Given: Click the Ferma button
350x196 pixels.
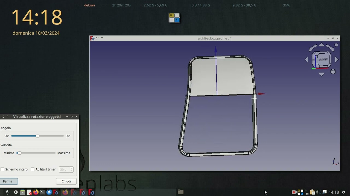Looking at the screenshot, I should pyautogui.click(x=8, y=181).
